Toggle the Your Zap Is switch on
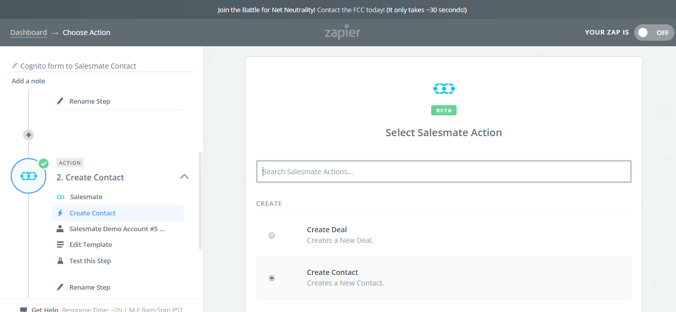Viewport: 676px width, 312px height. point(654,33)
